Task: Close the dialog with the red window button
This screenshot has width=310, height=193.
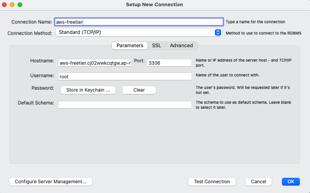Action: pos(4,5)
